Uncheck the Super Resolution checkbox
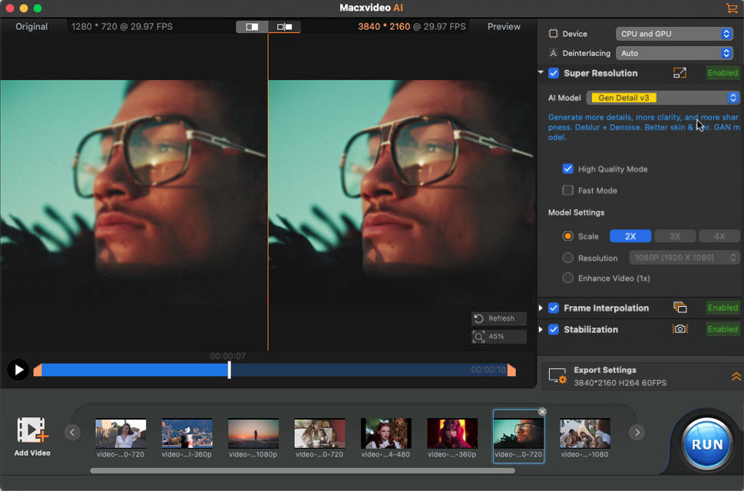The width and height of the screenshot is (744, 491). (x=554, y=73)
